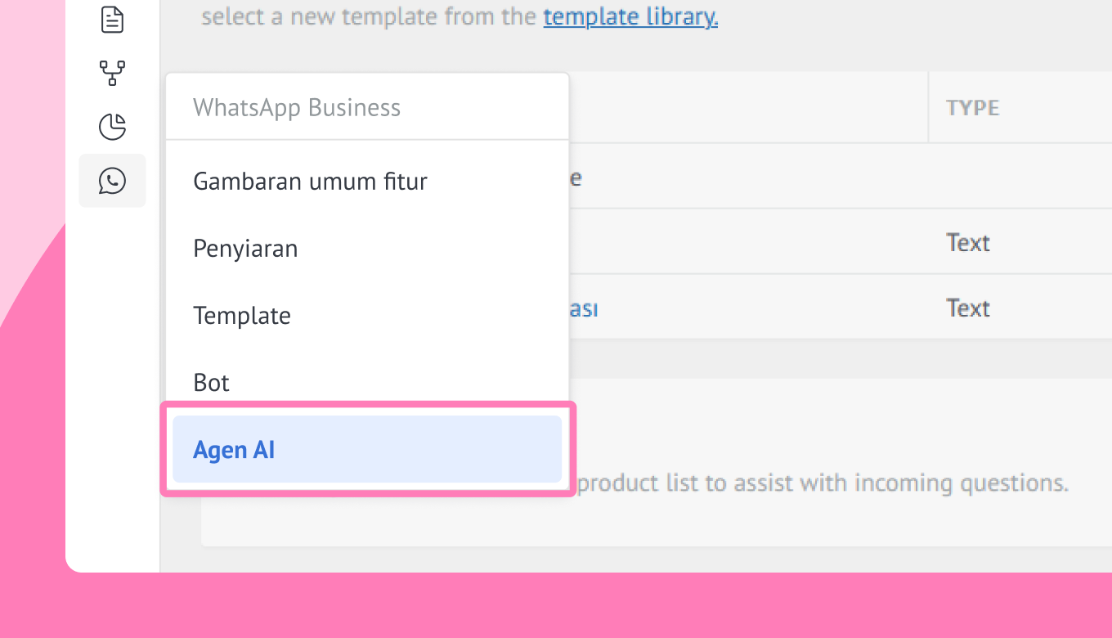Screen dimensions: 1112x638
Task: Follow the template library link
Action: 630,16
